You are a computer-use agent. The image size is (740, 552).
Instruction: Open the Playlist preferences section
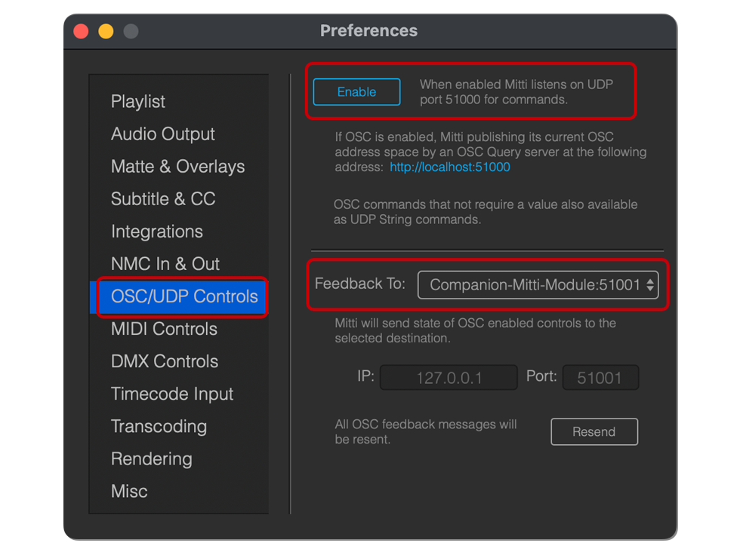tap(138, 102)
